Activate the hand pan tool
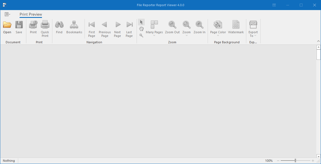 coord(141,28)
